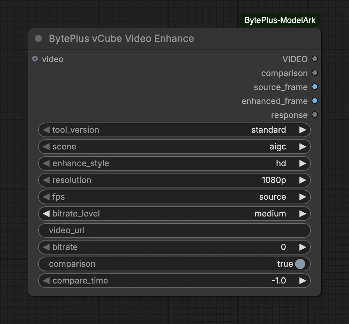This screenshot has width=349, height=324.
Task: Select previous resolution with left arrow
Action: tap(46, 180)
